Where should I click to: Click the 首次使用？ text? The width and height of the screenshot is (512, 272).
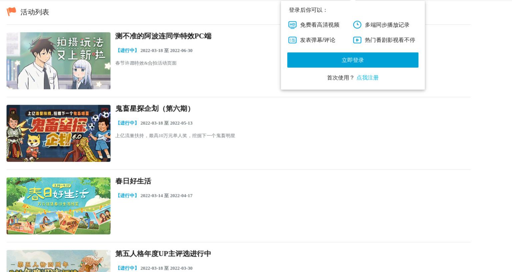[x=341, y=78]
